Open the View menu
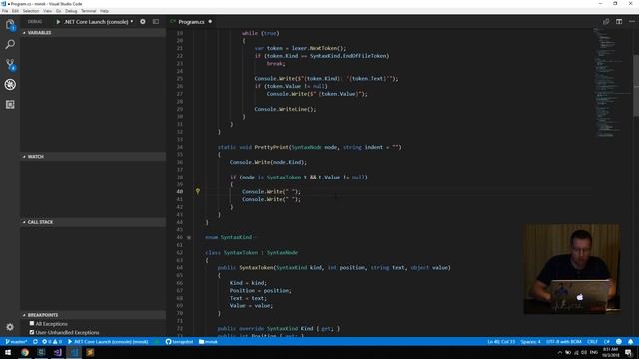Screen dimensions: 639x359 [x=47, y=11]
